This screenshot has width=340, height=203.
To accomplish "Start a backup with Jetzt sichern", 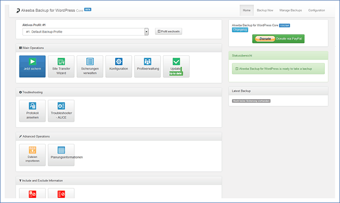I will (x=32, y=67).
